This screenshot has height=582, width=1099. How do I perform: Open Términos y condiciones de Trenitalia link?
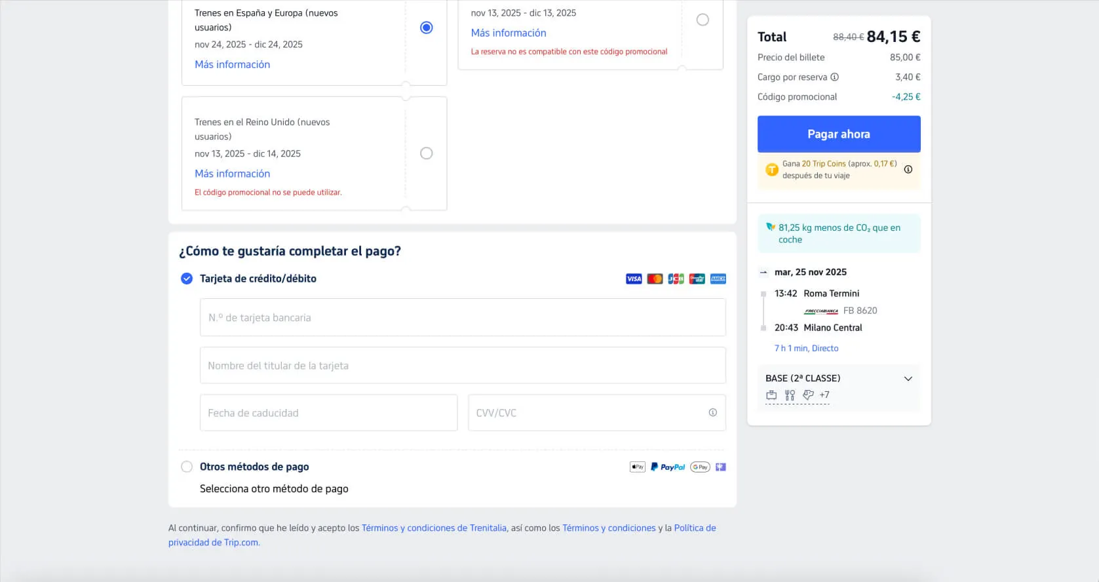434,528
